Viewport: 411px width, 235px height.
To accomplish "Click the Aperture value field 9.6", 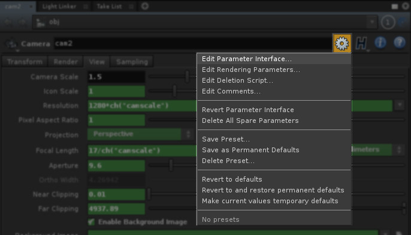I will 116,165.
